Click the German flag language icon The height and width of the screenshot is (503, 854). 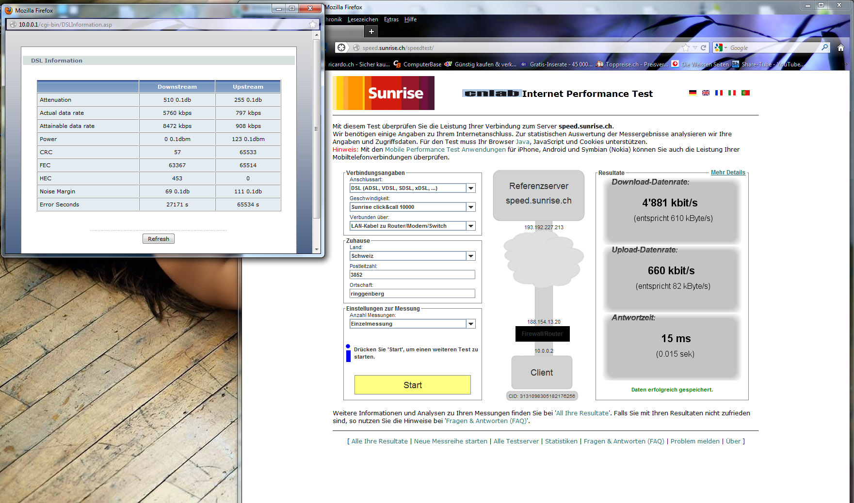point(693,93)
